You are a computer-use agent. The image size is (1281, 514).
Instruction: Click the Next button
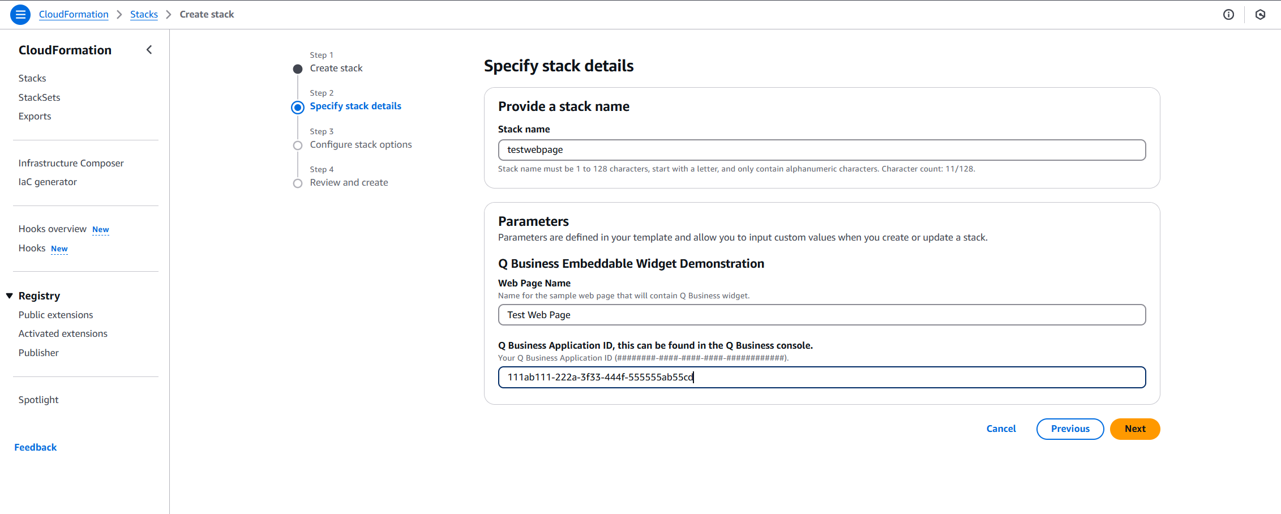[x=1134, y=429]
